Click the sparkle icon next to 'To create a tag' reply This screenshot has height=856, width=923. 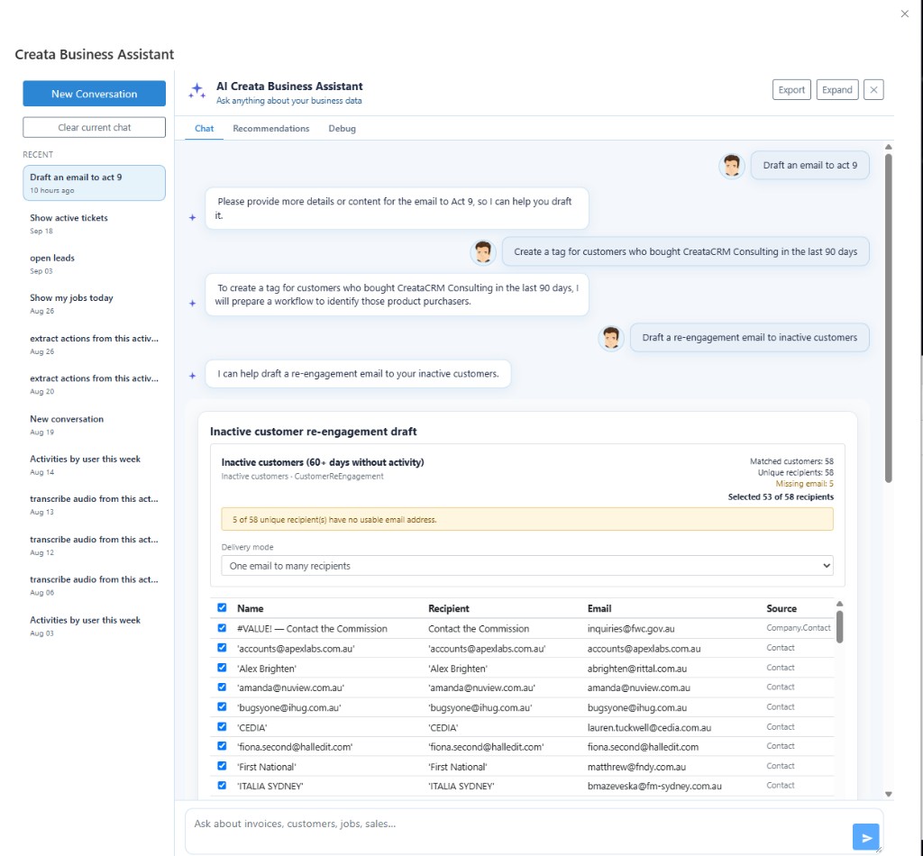(192, 303)
